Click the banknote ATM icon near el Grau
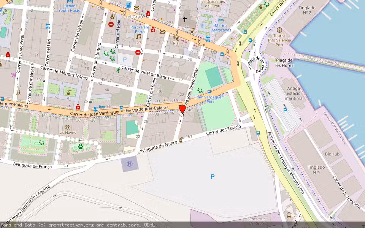Image resolution: width=365 pixels, height=228 pixels. [136, 8]
